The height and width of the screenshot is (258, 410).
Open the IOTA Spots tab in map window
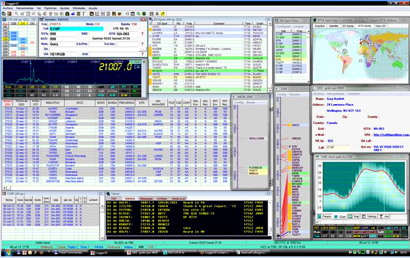tap(364, 26)
